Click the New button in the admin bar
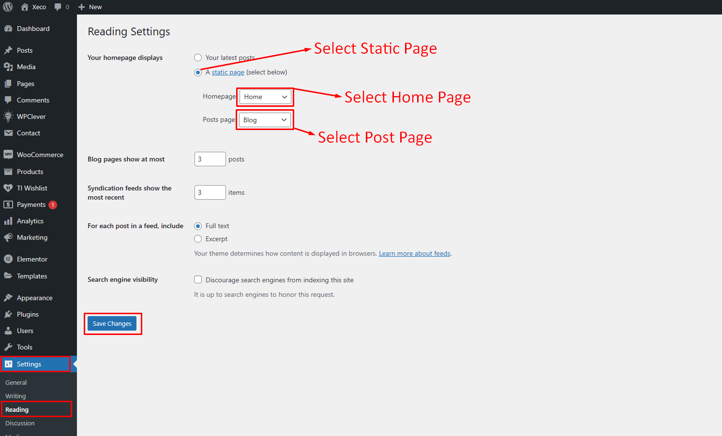The height and width of the screenshot is (436, 722). point(90,7)
